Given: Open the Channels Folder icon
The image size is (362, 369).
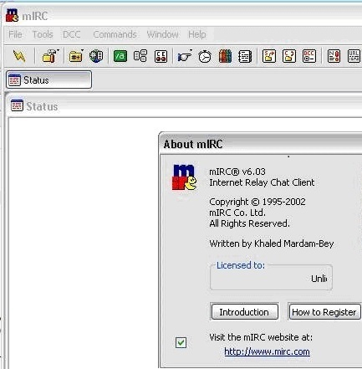Looking at the screenshot, I should click(75, 56).
